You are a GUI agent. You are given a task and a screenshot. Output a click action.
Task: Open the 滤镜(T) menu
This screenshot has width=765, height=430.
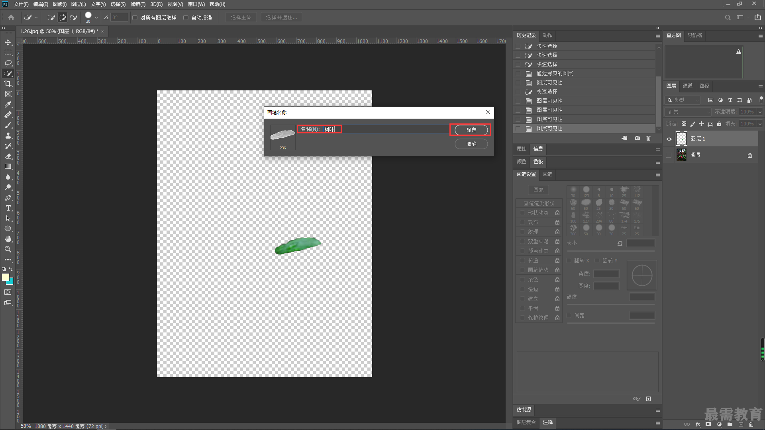pyautogui.click(x=138, y=4)
